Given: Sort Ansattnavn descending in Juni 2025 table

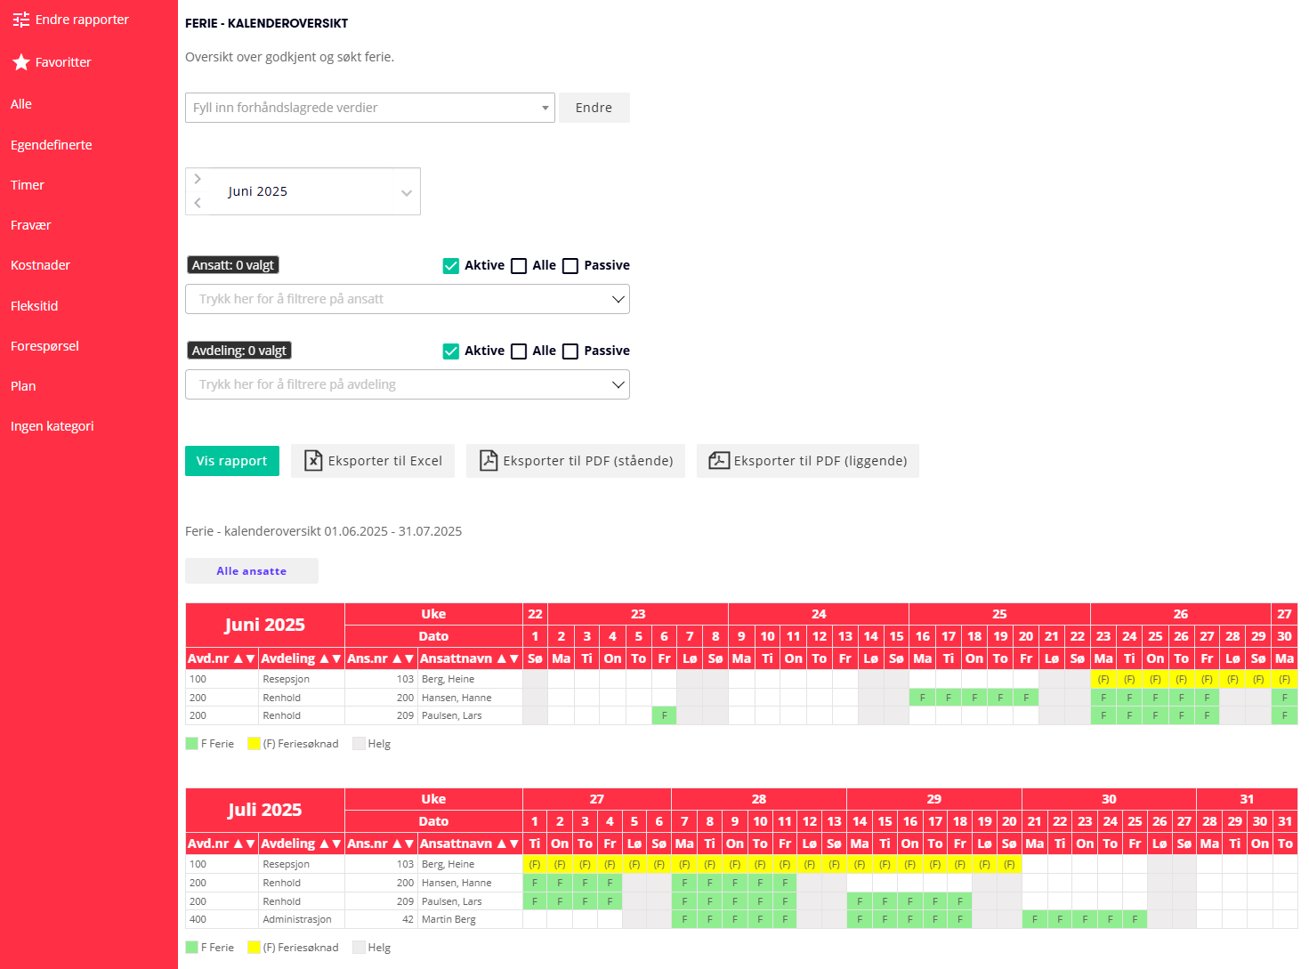Looking at the screenshot, I should (x=514, y=658).
